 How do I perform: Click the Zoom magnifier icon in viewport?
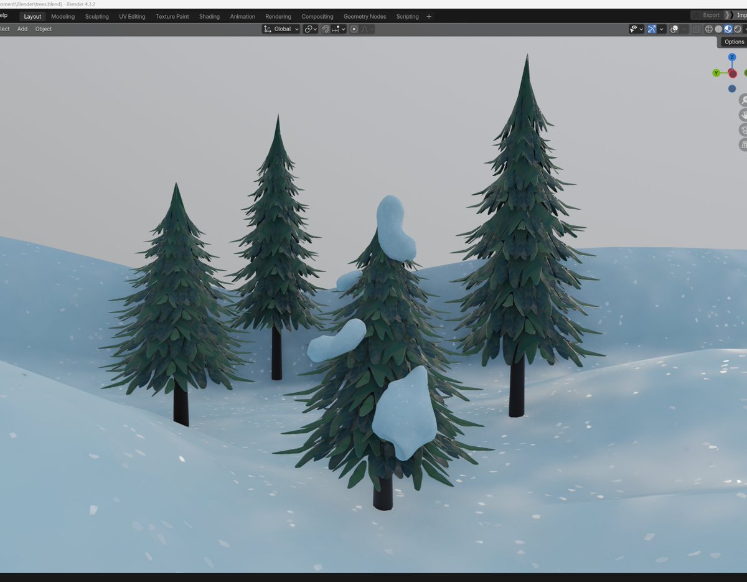743,99
